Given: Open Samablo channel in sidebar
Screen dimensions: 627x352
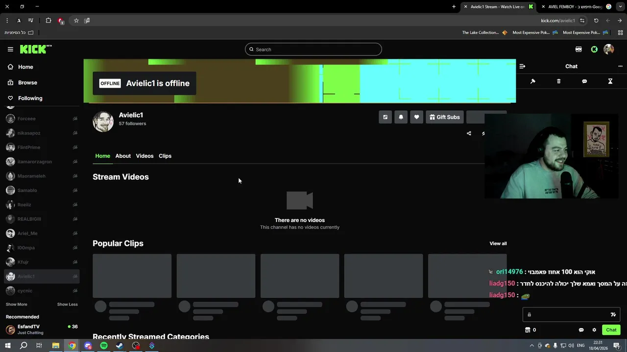Looking at the screenshot, I should coord(42,190).
